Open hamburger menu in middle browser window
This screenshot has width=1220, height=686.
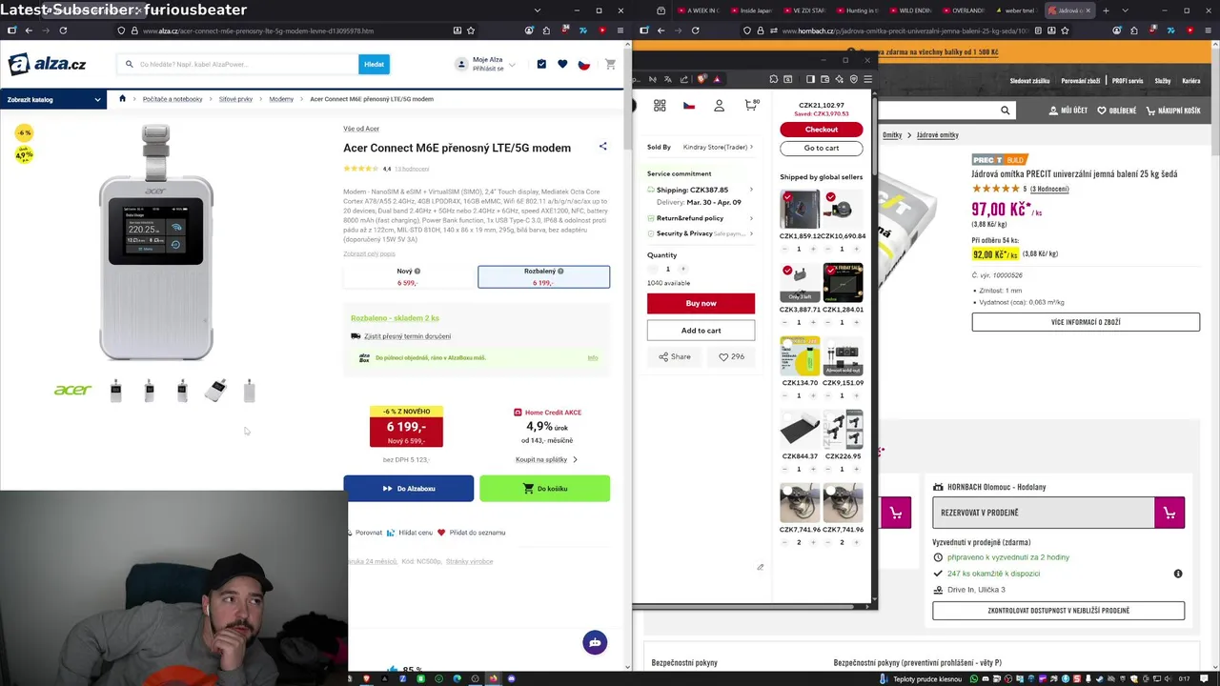point(867,79)
